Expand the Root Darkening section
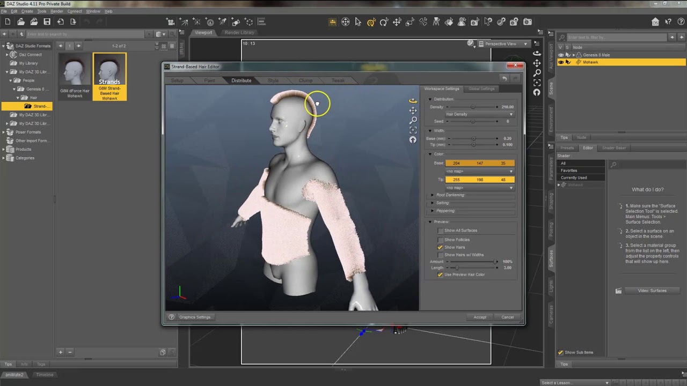The image size is (687, 386). (433, 195)
